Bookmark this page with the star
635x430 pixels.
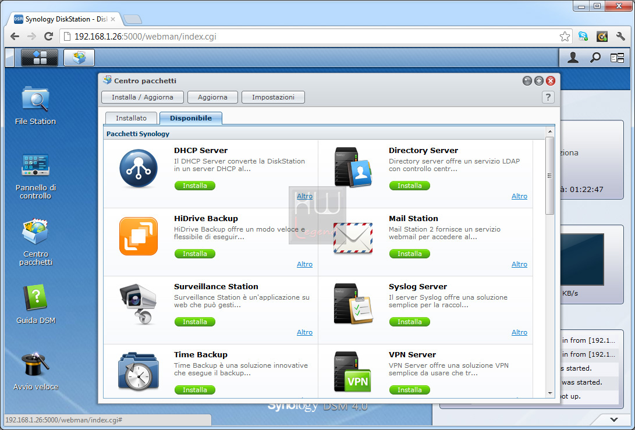coord(565,37)
